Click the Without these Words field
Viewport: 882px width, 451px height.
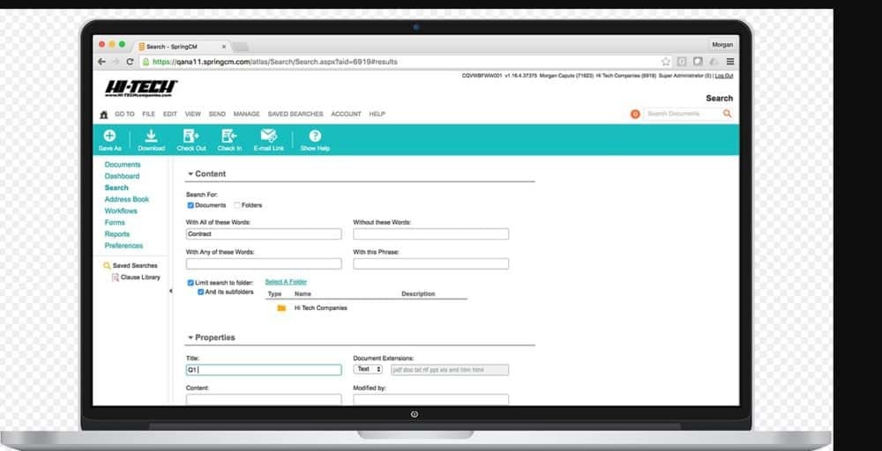(430, 234)
